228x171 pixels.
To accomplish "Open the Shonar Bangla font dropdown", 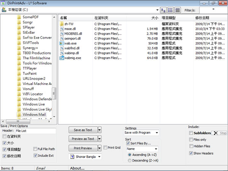I will [x=100, y=157].
